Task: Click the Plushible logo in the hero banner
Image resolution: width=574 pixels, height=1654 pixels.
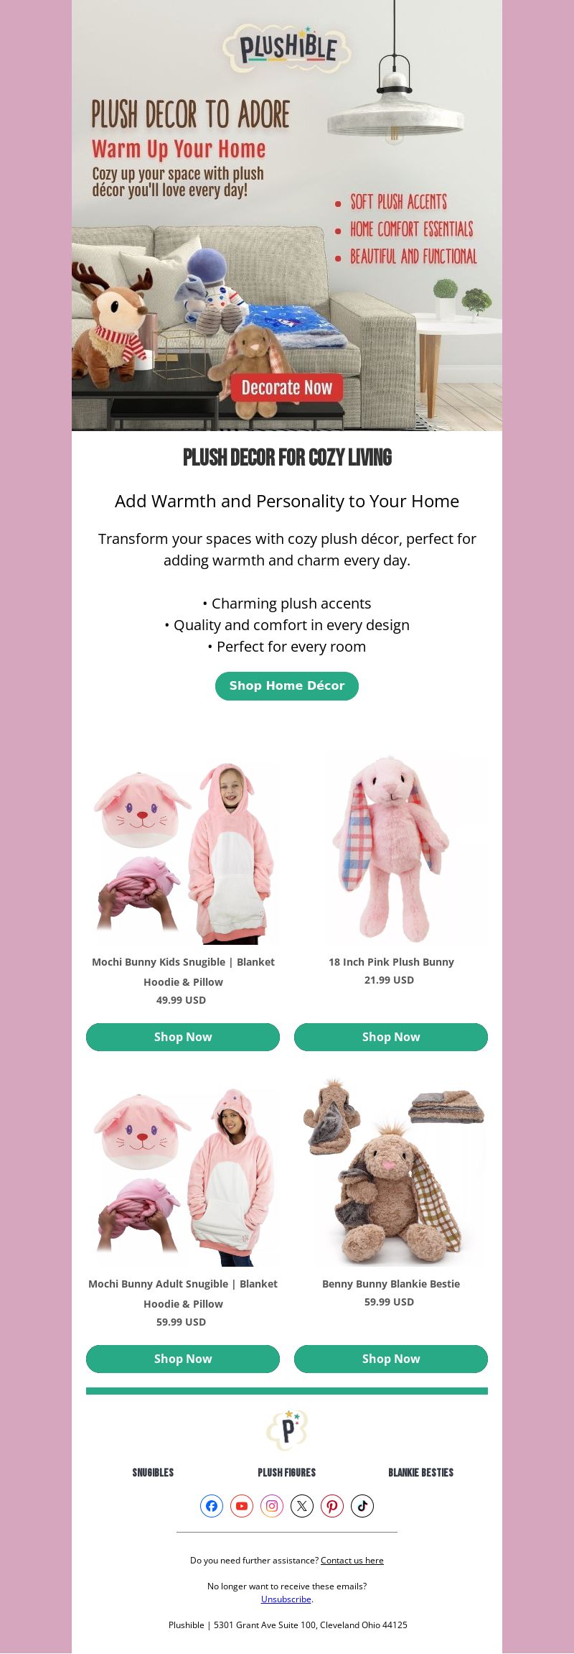Action: (287, 49)
